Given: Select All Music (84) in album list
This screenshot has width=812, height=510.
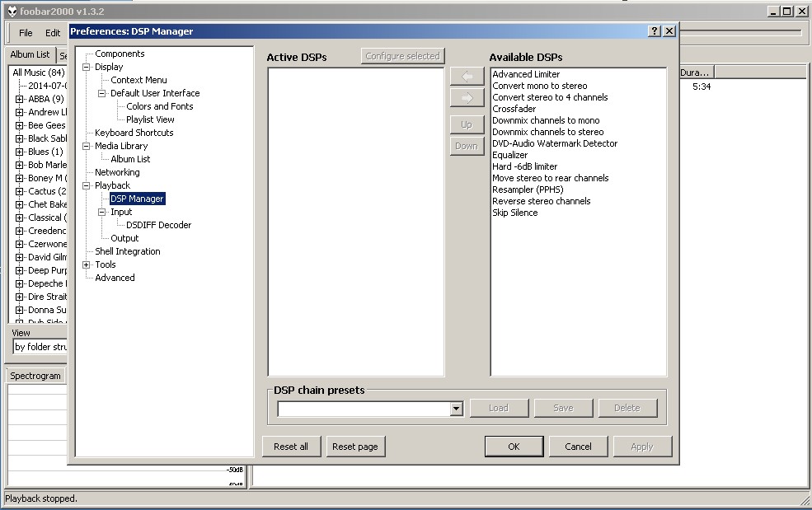Looking at the screenshot, I should click(x=39, y=73).
